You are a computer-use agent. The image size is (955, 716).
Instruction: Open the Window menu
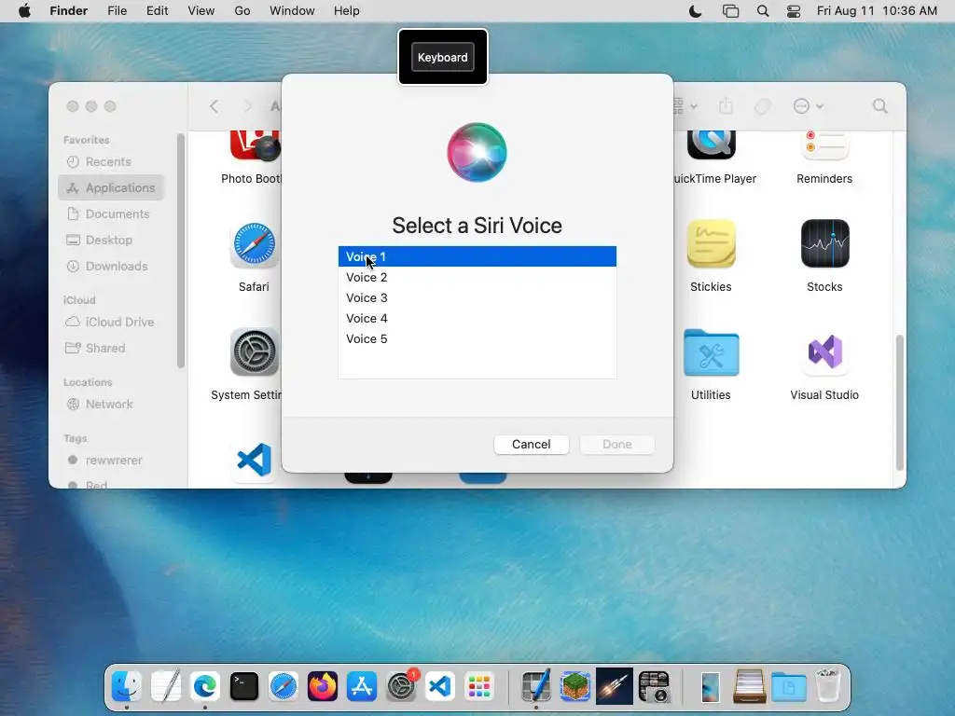(x=292, y=11)
